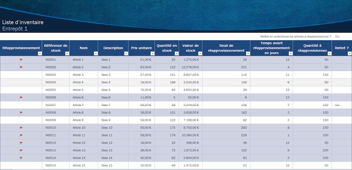Image resolution: width=352 pixels, height=170 pixels.
Task: Select the reorder threshold cell 114
Action: pyautogui.click(x=226, y=75)
